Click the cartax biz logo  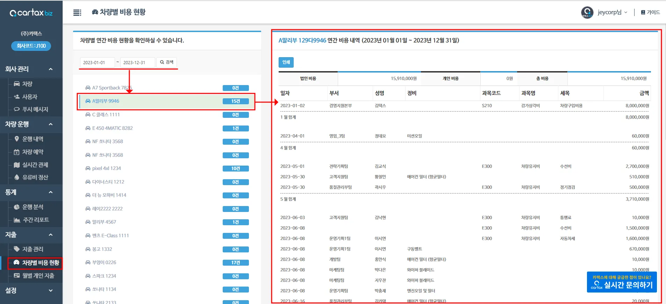pos(31,13)
